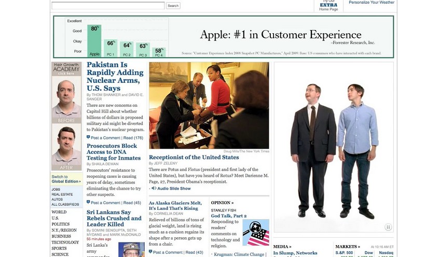Image resolution: width=440 pixels, height=257 pixels.
Task: Open Pakistan nuclear arms headline
Action: [115, 76]
